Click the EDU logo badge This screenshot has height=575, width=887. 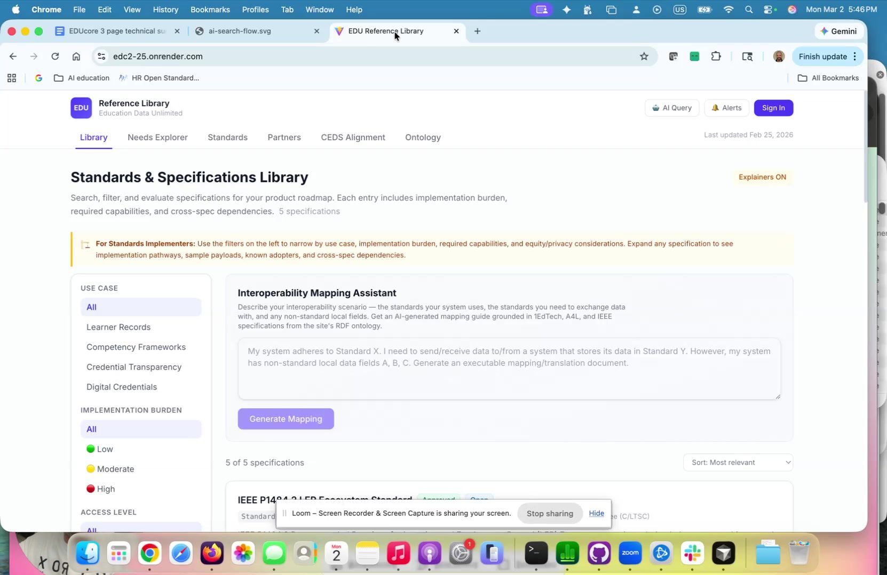tap(81, 108)
